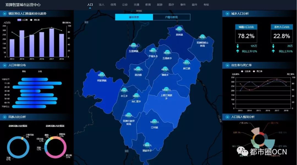Open the 旅游 top tab
This screenshot has height=165, width=297.
[159, 5]
